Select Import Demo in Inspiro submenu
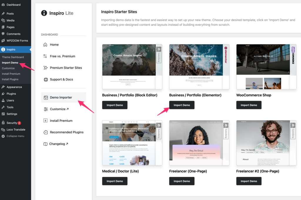Image resolution: width=301 pixels, height=200 pixels. tap(10, 63)
